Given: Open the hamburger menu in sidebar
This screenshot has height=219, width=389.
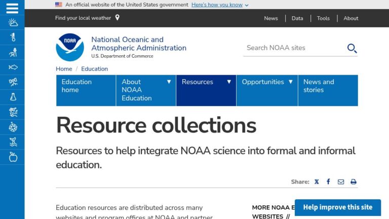Looking at the screenshot, I should point(12,8).
